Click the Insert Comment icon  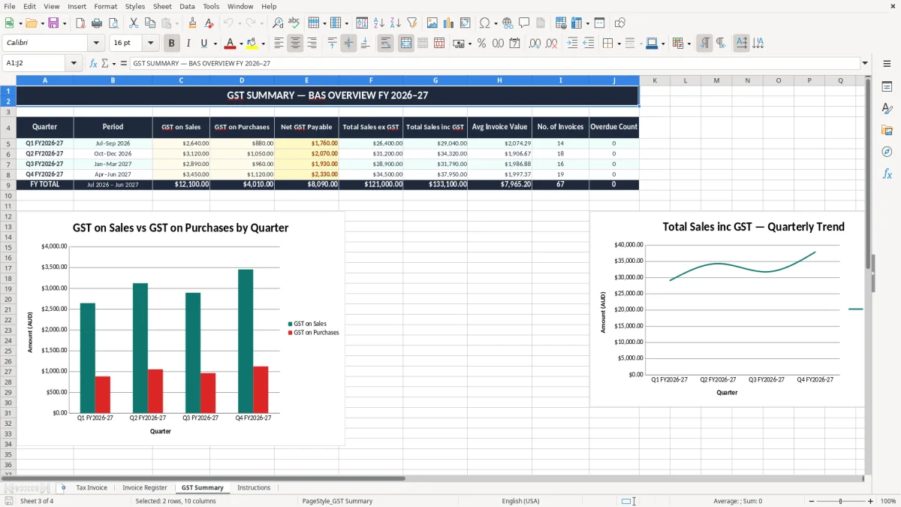(524, 23)
